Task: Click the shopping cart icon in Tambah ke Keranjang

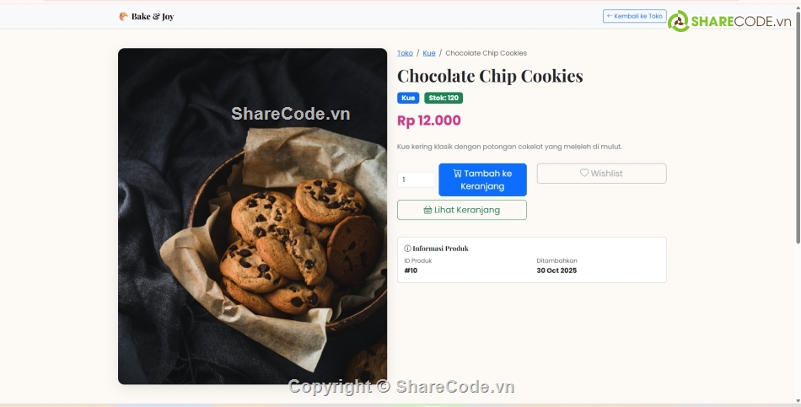Action: (x=457, y=173)
